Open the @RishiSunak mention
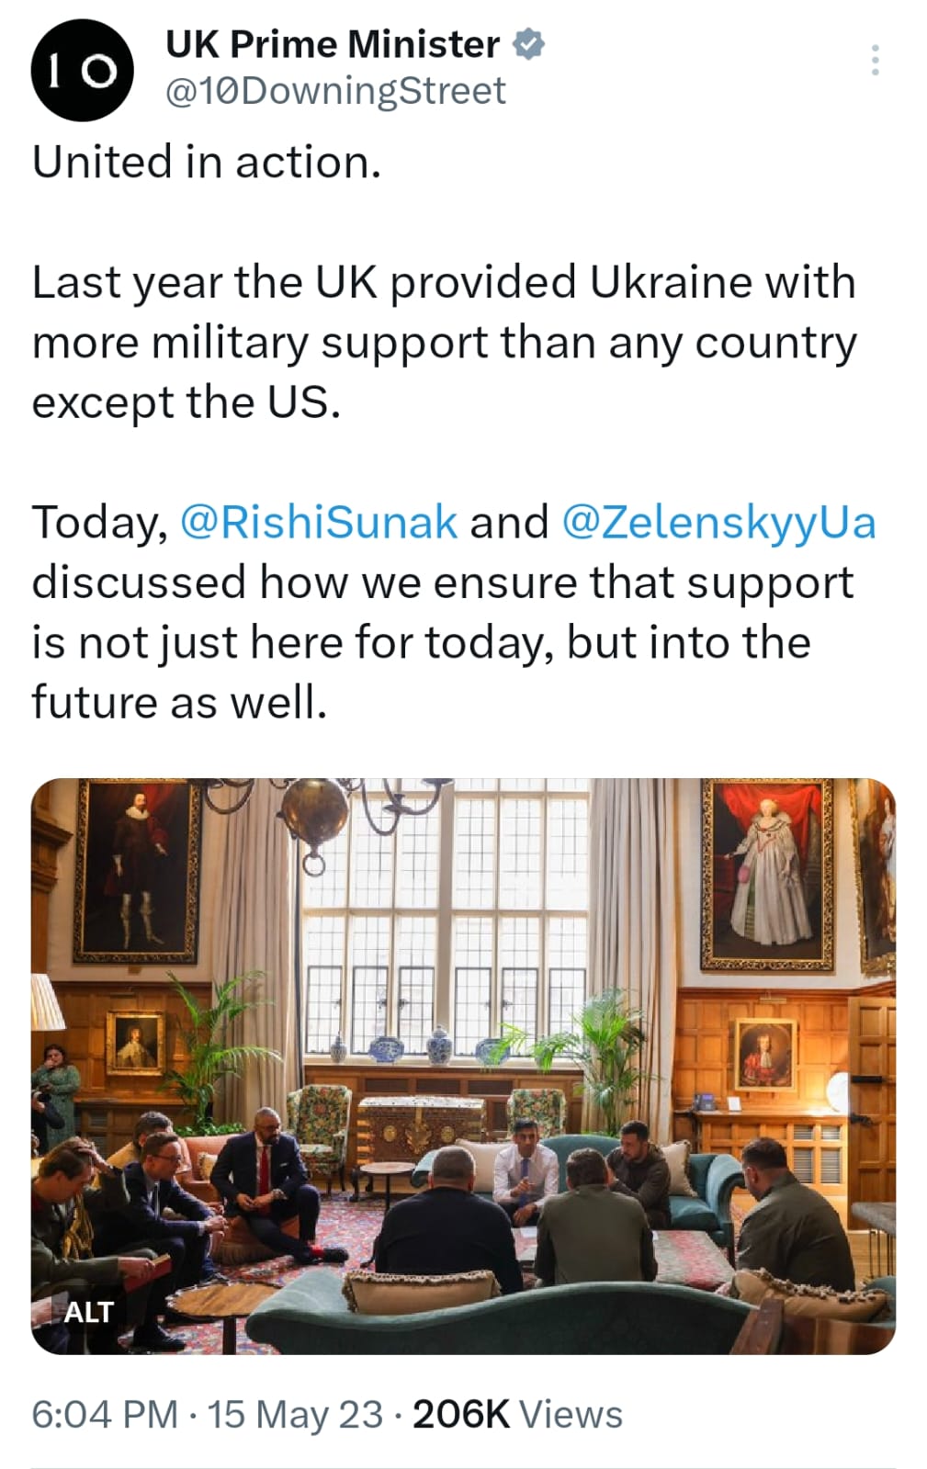The width and height of the screenshot is (927, 1469). (319, 522)
